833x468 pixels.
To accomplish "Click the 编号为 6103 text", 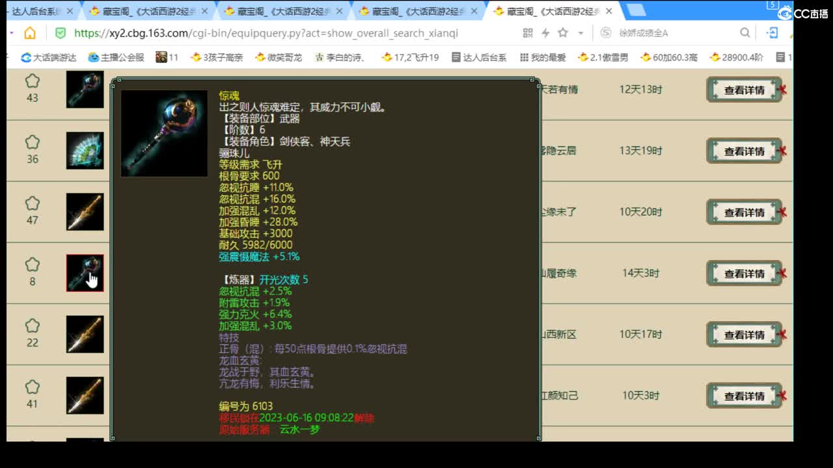I will (x=246, y=406).
